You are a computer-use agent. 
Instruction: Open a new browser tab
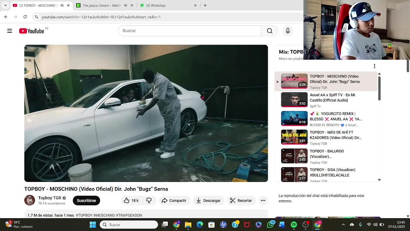click(205, 5)
